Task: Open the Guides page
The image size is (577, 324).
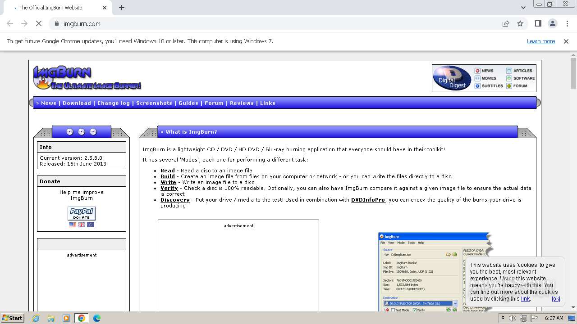Action: point(188,103)
